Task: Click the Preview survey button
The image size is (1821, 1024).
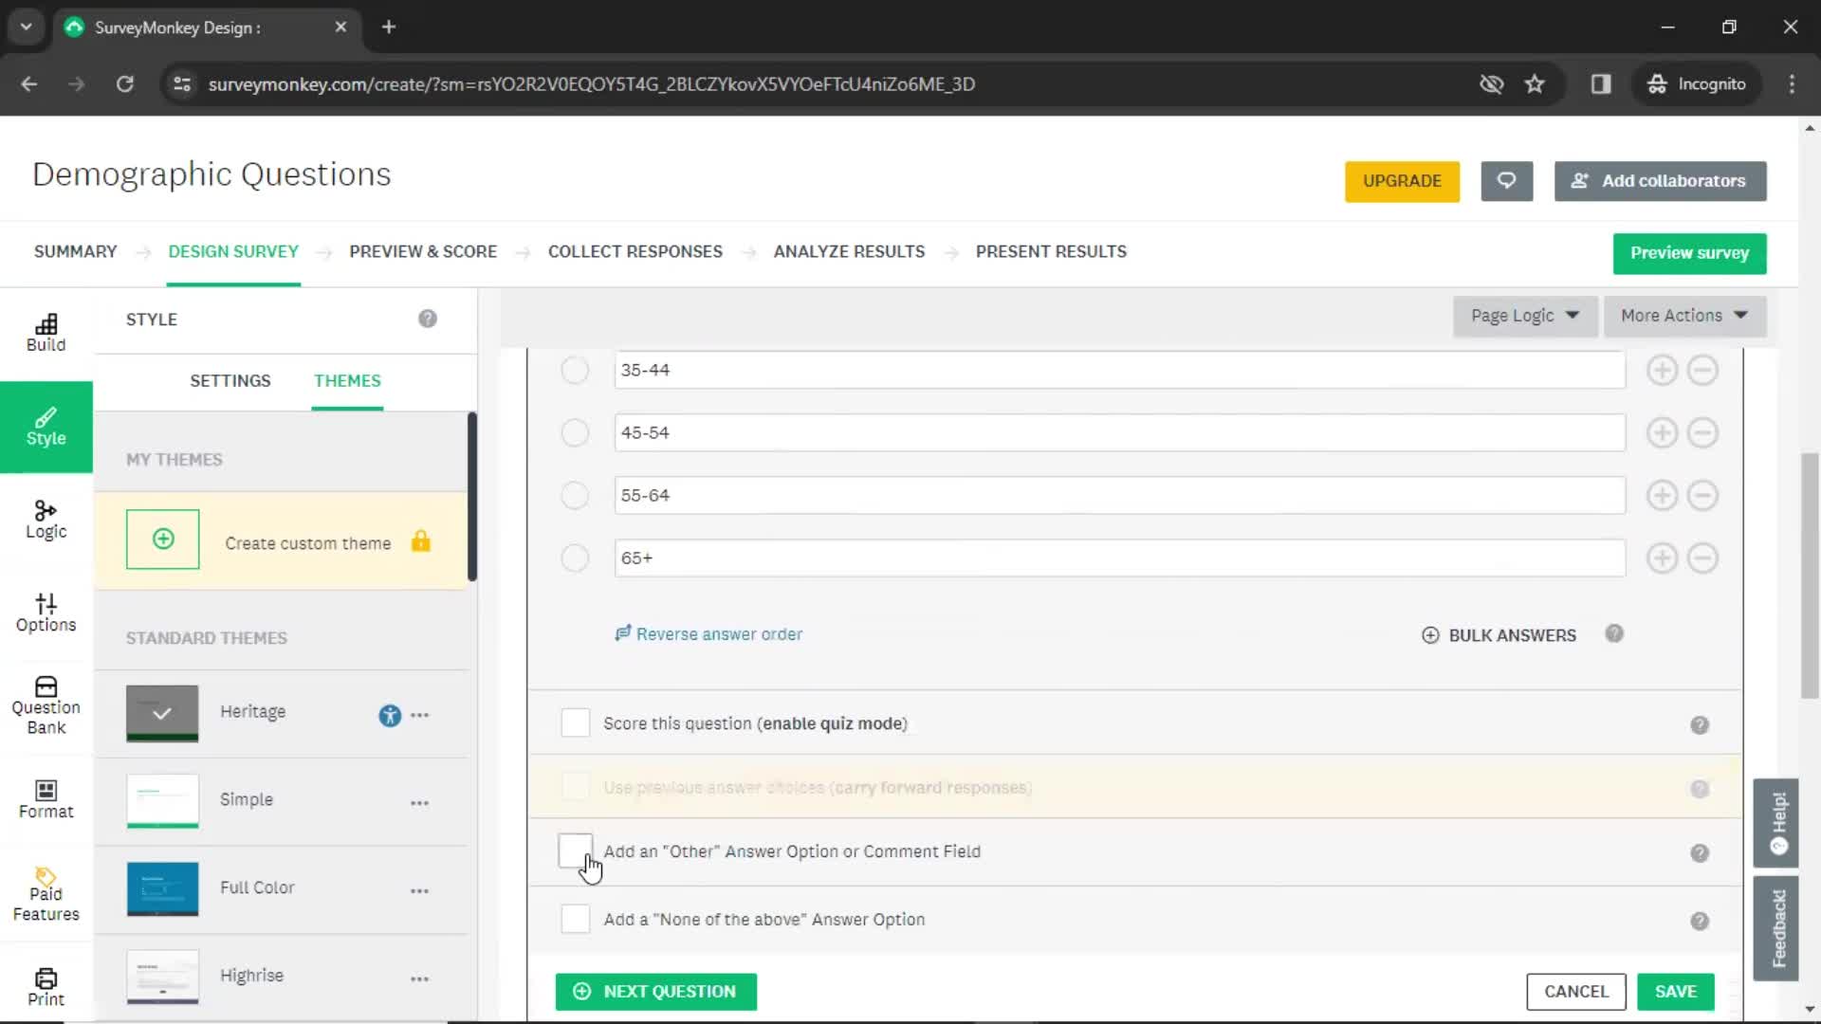Action: [1689, 253]
